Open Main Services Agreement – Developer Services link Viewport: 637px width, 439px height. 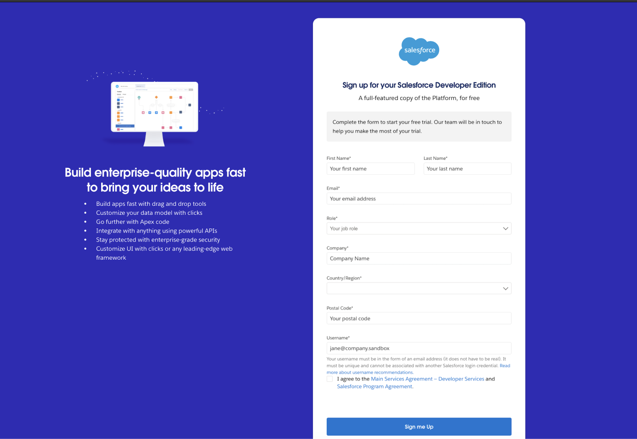427,379
